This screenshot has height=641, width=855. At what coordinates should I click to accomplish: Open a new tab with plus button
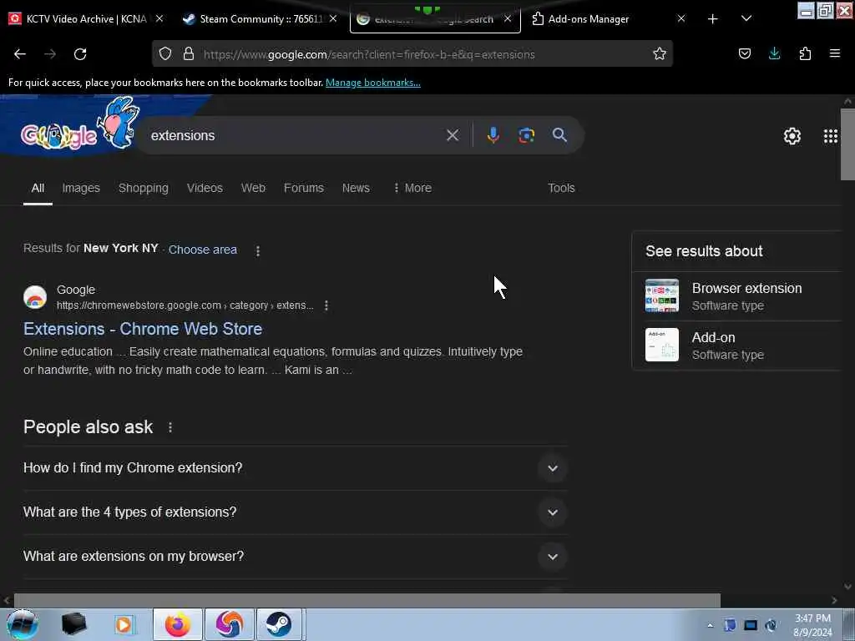click(712, 19)
